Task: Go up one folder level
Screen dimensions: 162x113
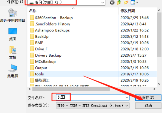Action: tap(119, 2)
